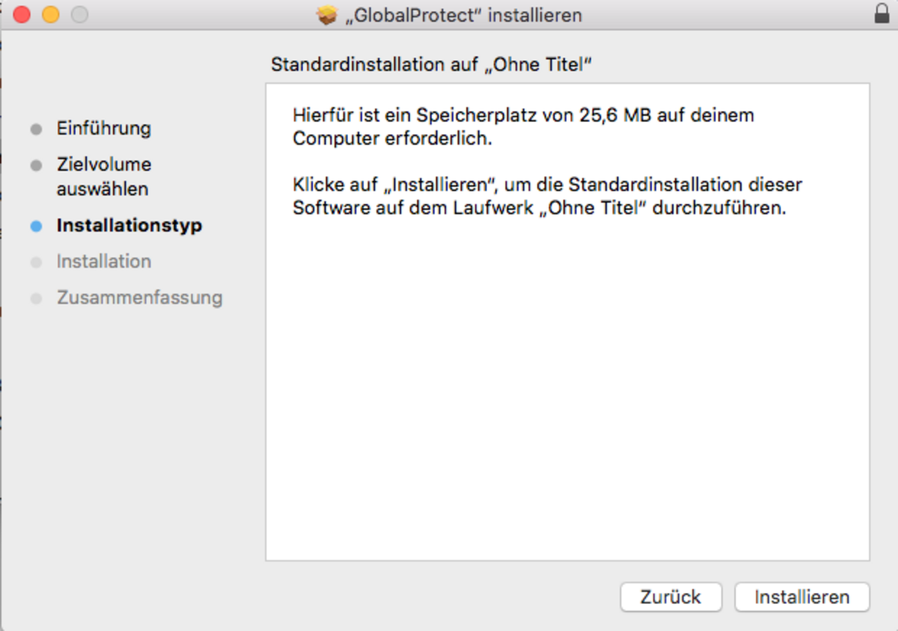This screenshot has width=898, height=631.
Task: Close the installer with red button
Action: (x=22, y=14)
